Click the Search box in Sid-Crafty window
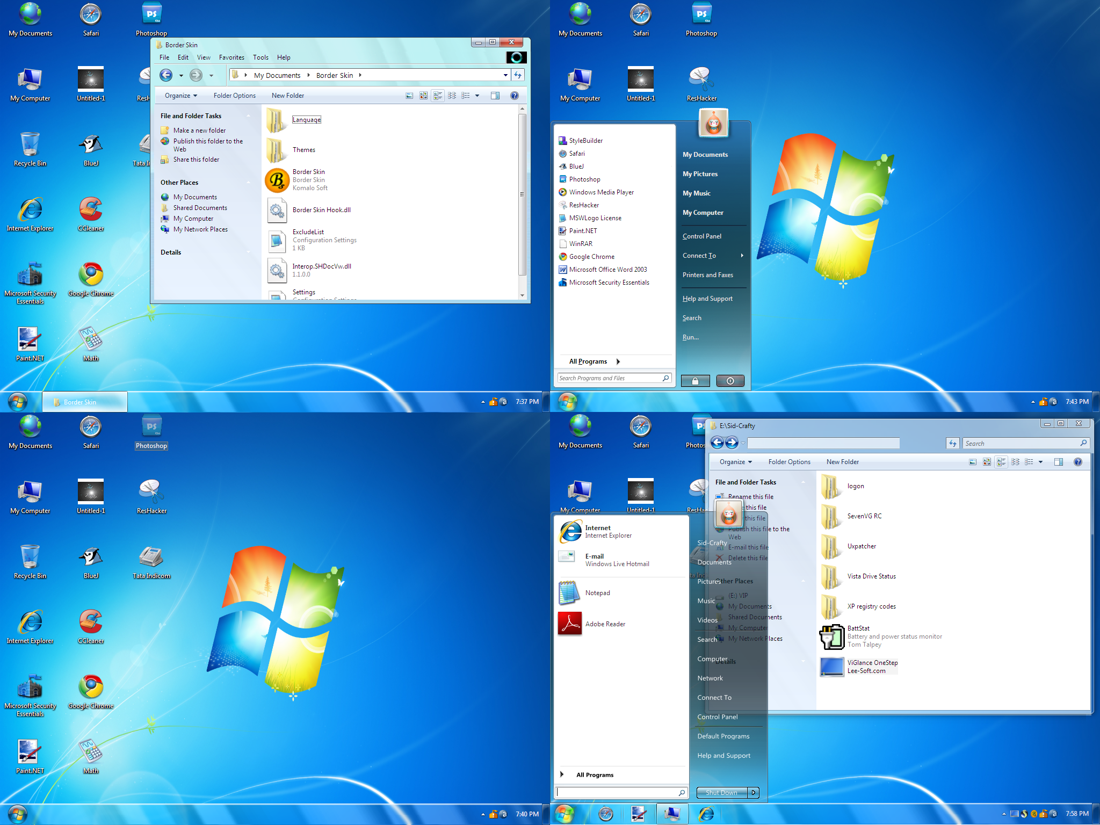This screenshot has height=825, width=1100. pos(1026,443)
